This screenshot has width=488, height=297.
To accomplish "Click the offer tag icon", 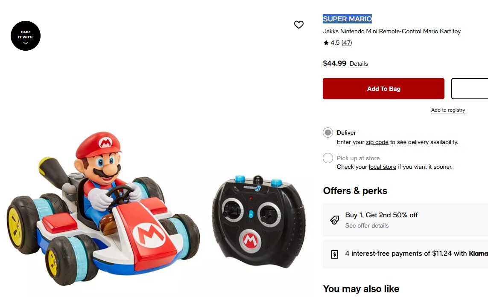I will (x=335, y=220).
